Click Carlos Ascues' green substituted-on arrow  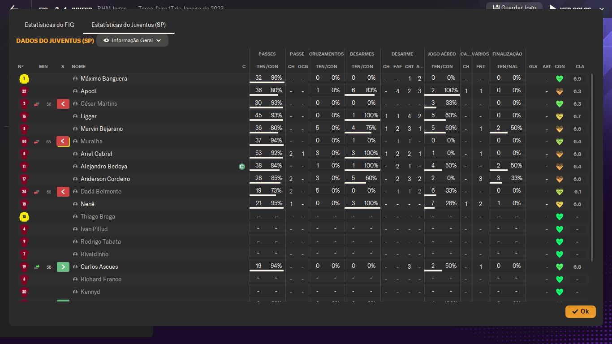coord(63,267)
